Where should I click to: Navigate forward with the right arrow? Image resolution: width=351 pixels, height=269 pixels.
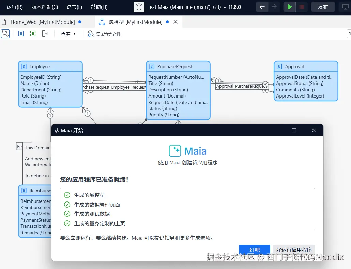274,7
